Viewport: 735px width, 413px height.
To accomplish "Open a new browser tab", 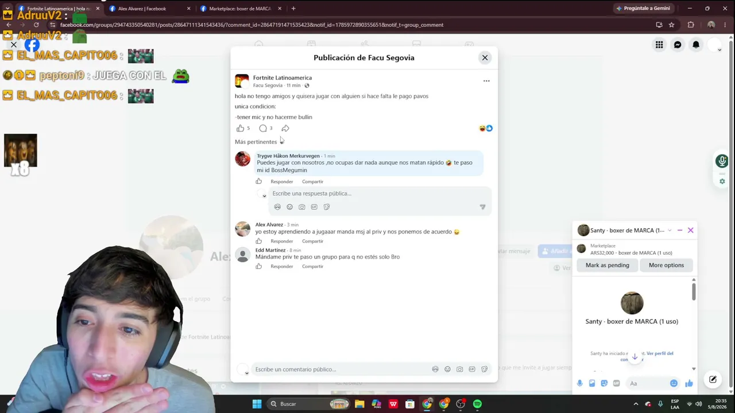I will pos(293,9).
